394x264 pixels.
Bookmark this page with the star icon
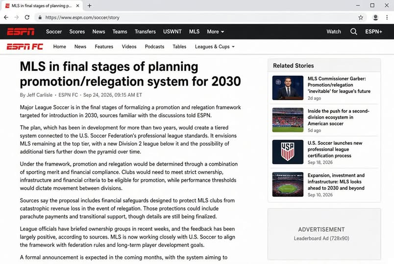coord(361,17)
